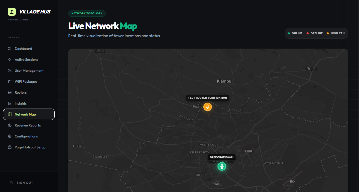Select the BASE-STATION-01 tower marker
This screenshot has height=192, width=359.
[222, 166]
